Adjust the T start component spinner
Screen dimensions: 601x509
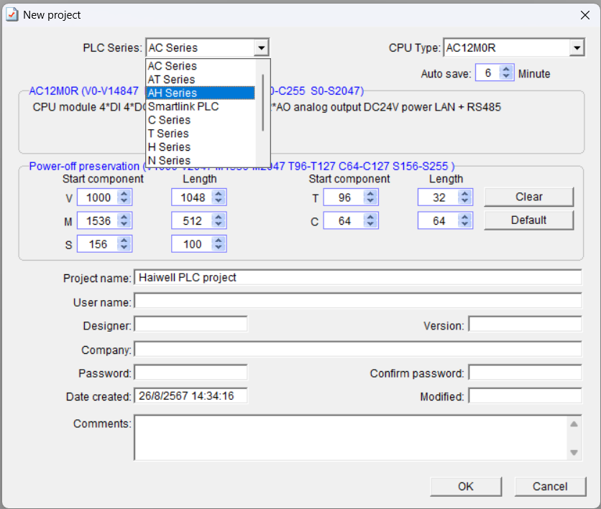pos(371,197)
